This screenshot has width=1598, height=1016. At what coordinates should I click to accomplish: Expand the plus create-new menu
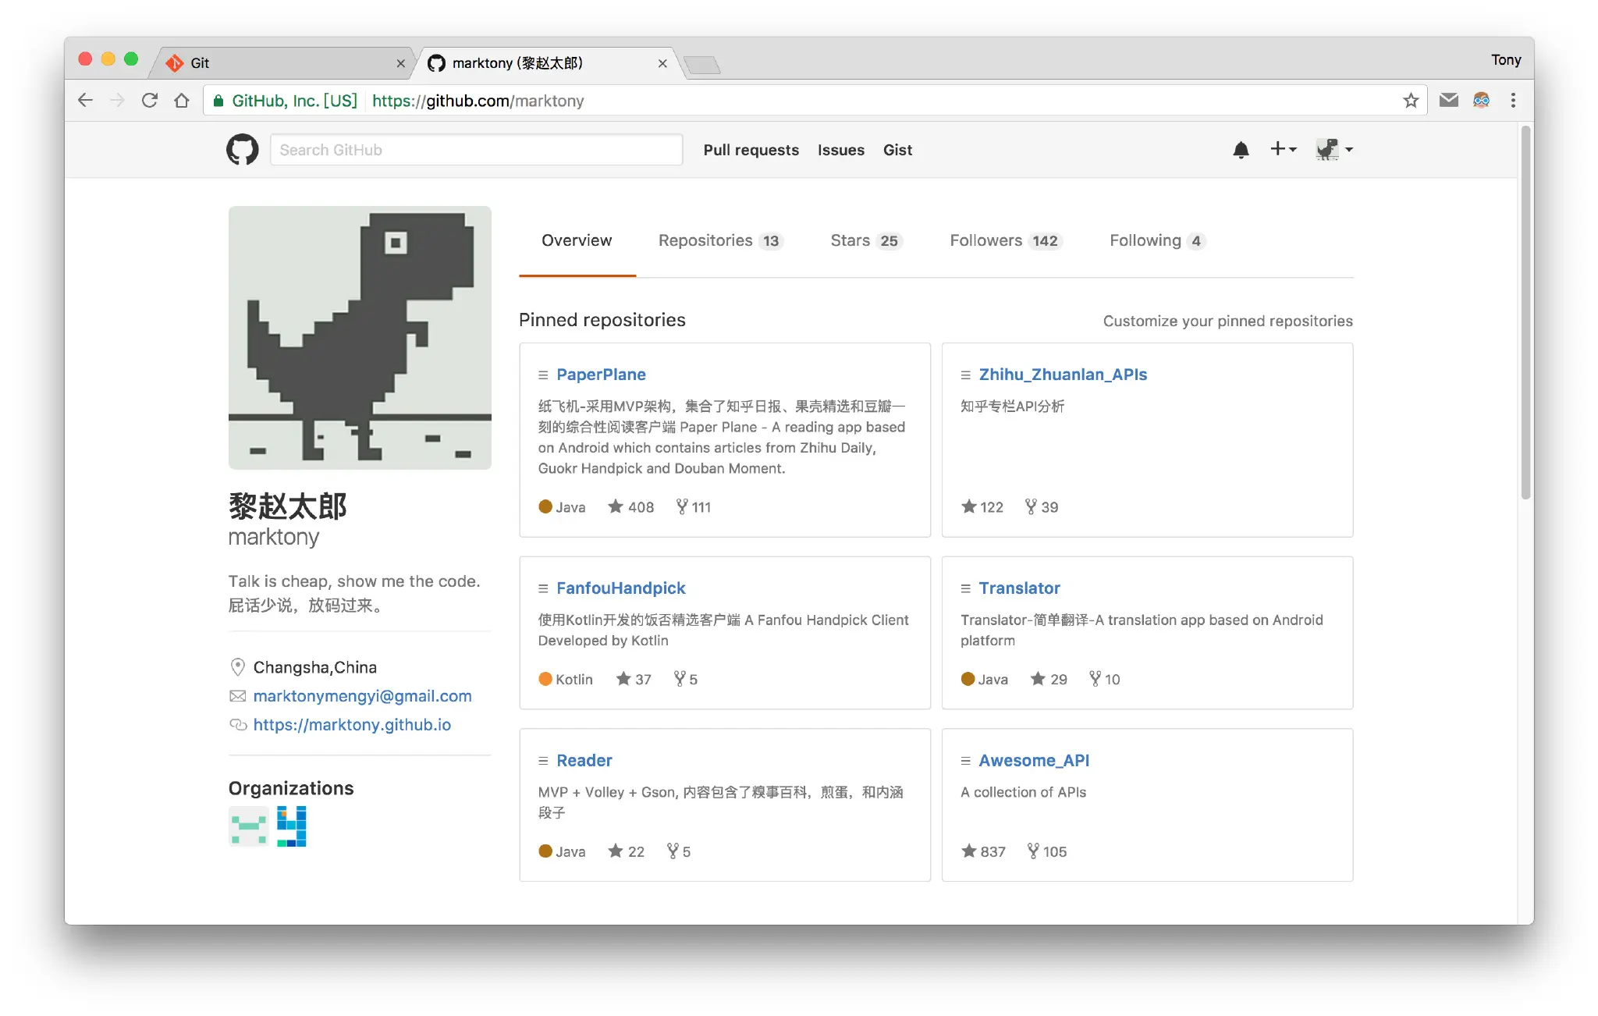1283,149
